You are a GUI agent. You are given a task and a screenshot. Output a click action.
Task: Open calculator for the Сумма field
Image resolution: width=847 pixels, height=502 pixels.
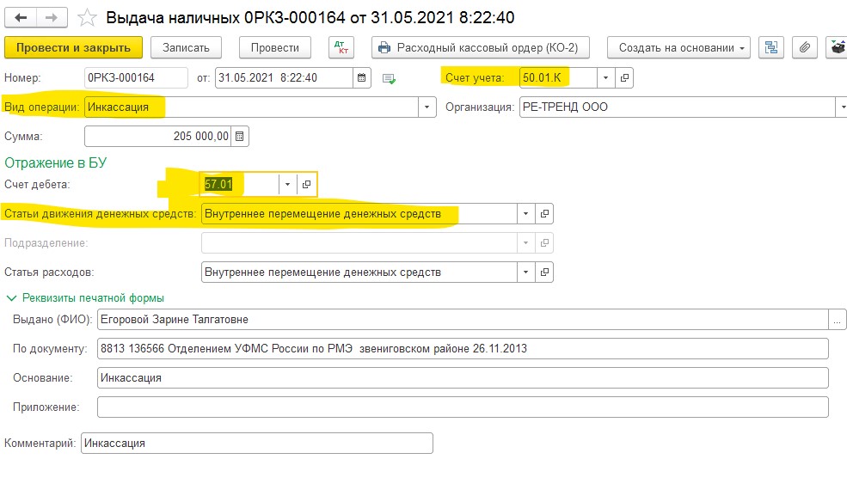pos(240,136)
